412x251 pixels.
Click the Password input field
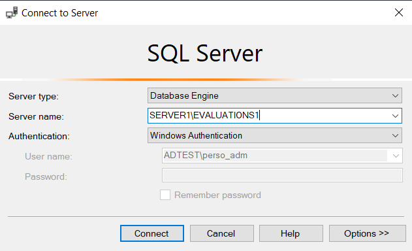click(282, 175)
